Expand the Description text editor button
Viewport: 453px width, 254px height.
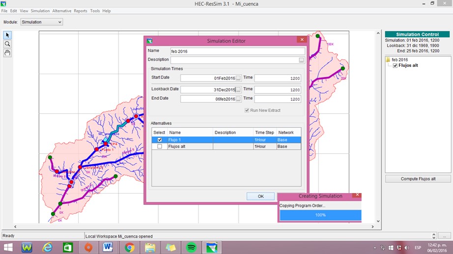(301, 60)
